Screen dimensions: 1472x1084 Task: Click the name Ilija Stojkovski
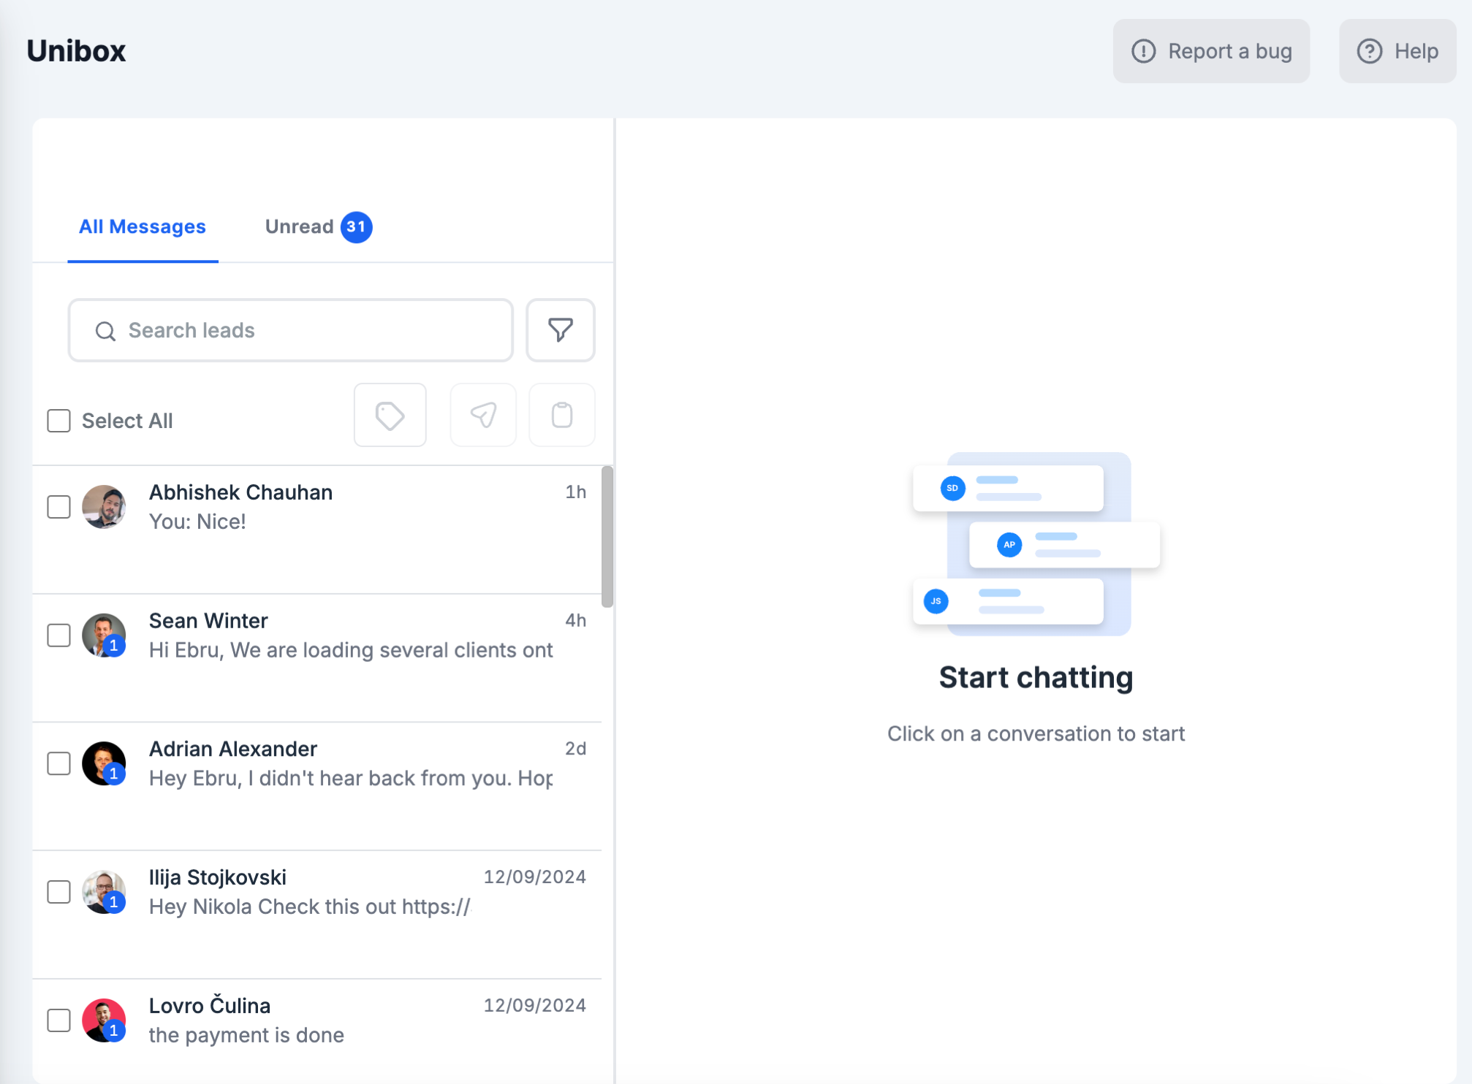pos(218,877)
